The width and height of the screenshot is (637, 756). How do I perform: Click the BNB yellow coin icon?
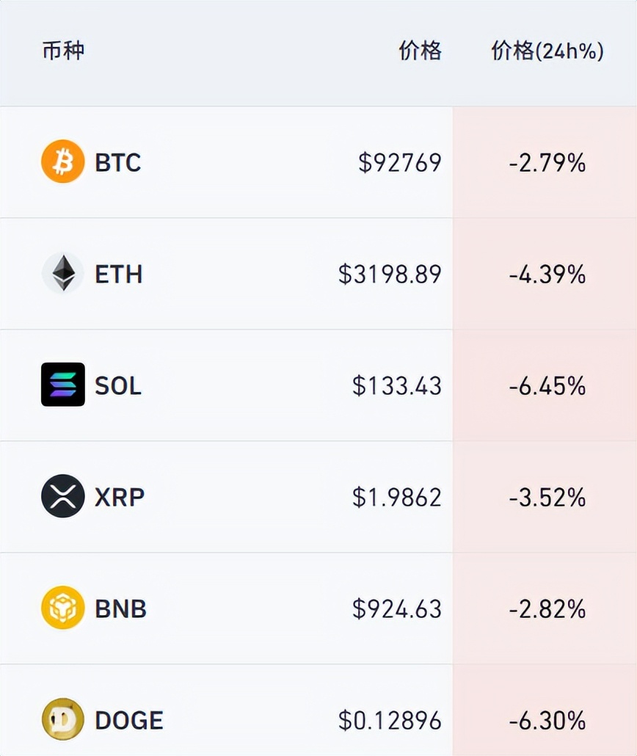[x=63, y=608]
